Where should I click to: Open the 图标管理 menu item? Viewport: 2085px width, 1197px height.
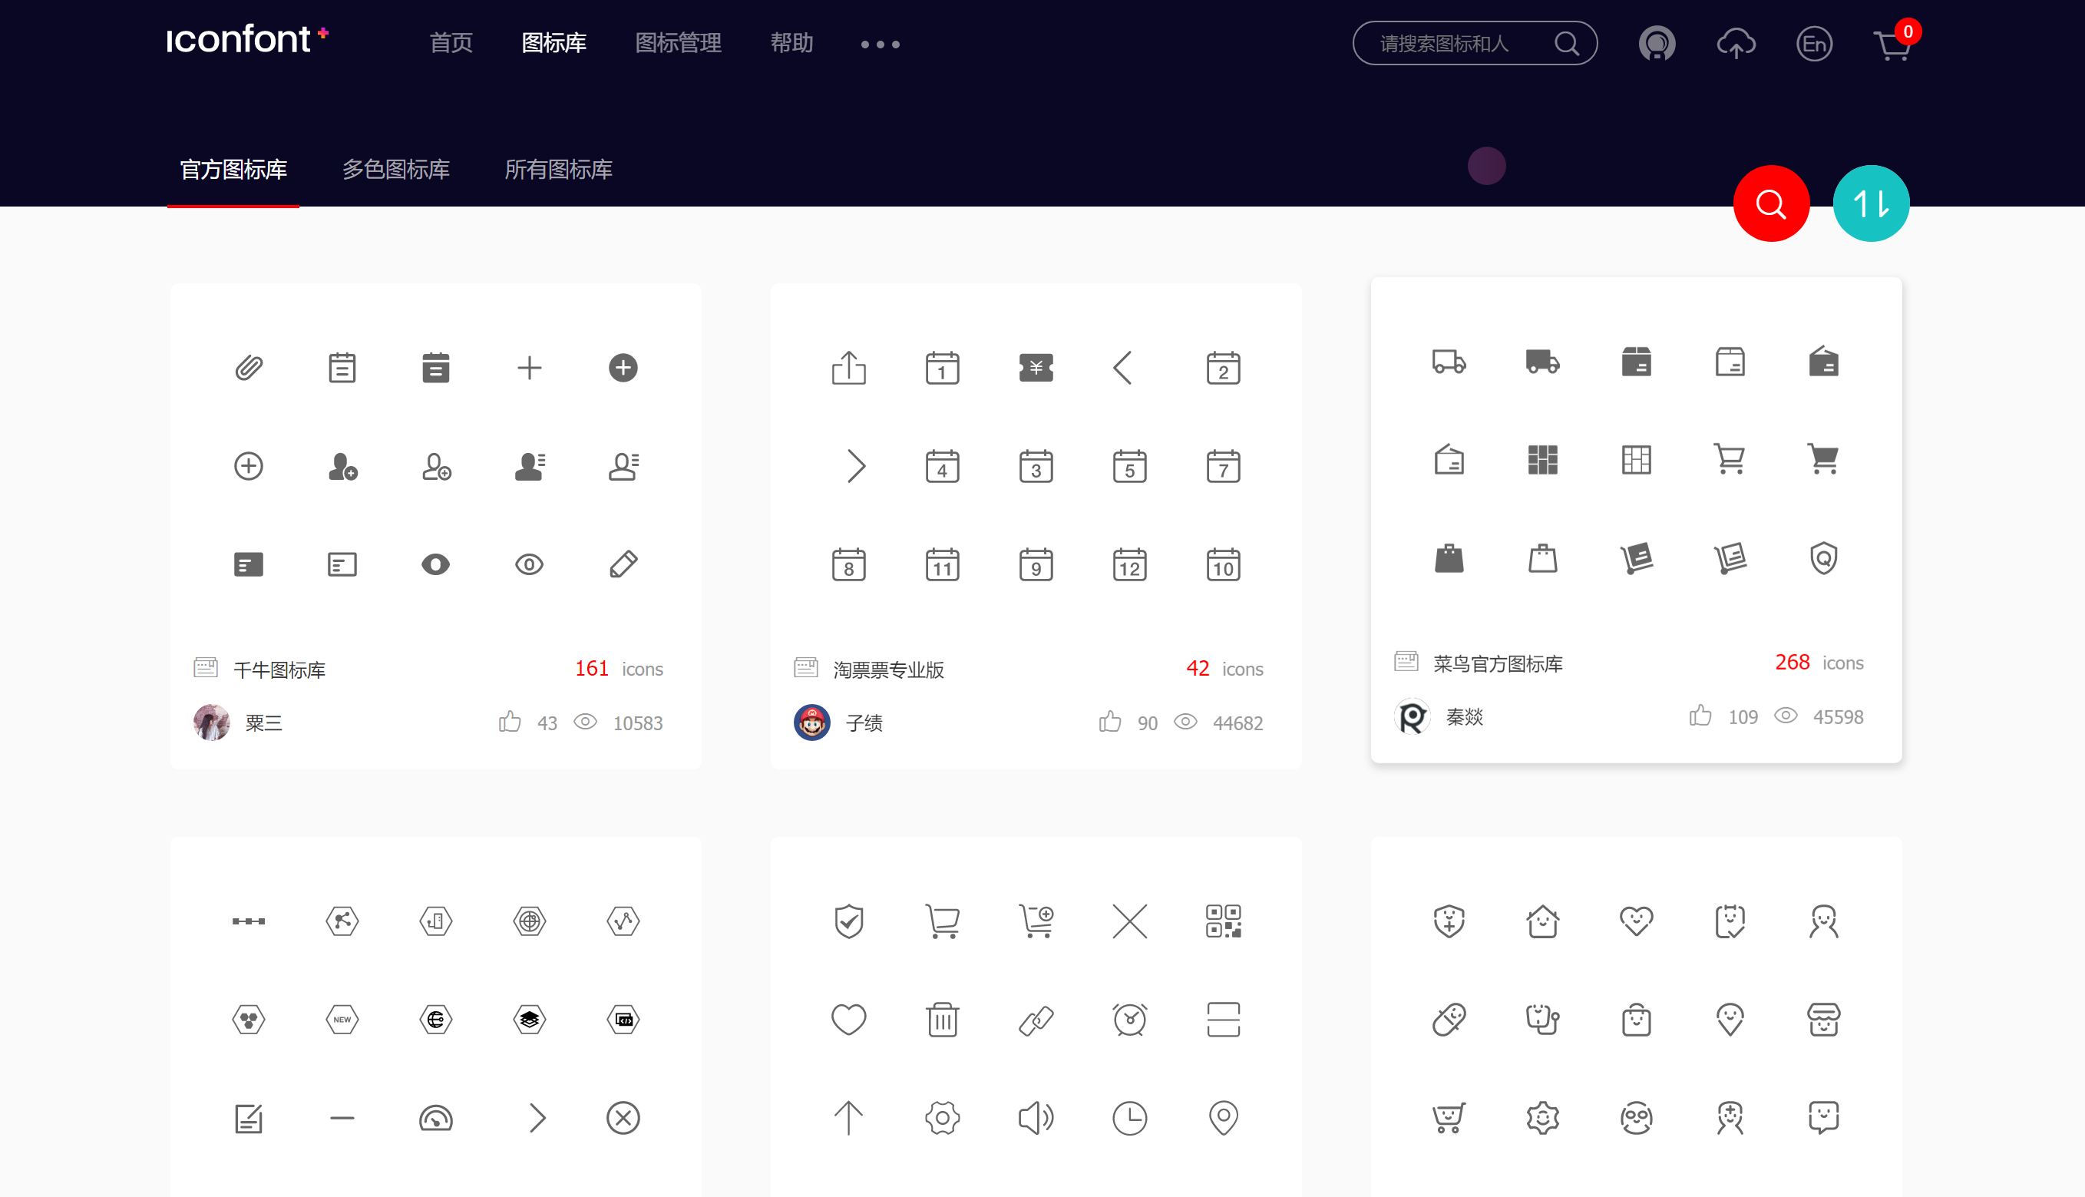678,43
